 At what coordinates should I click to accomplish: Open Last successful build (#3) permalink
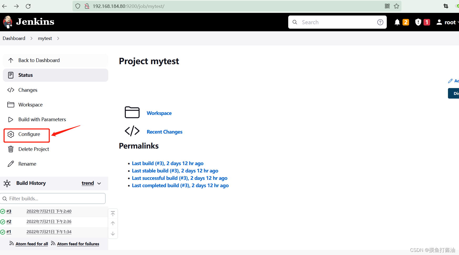pos(180,178)
